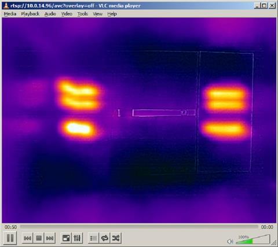This screenshot has height=247, width=278.
Task: Toggle fullscreen video mode
Action: [66, 238]
